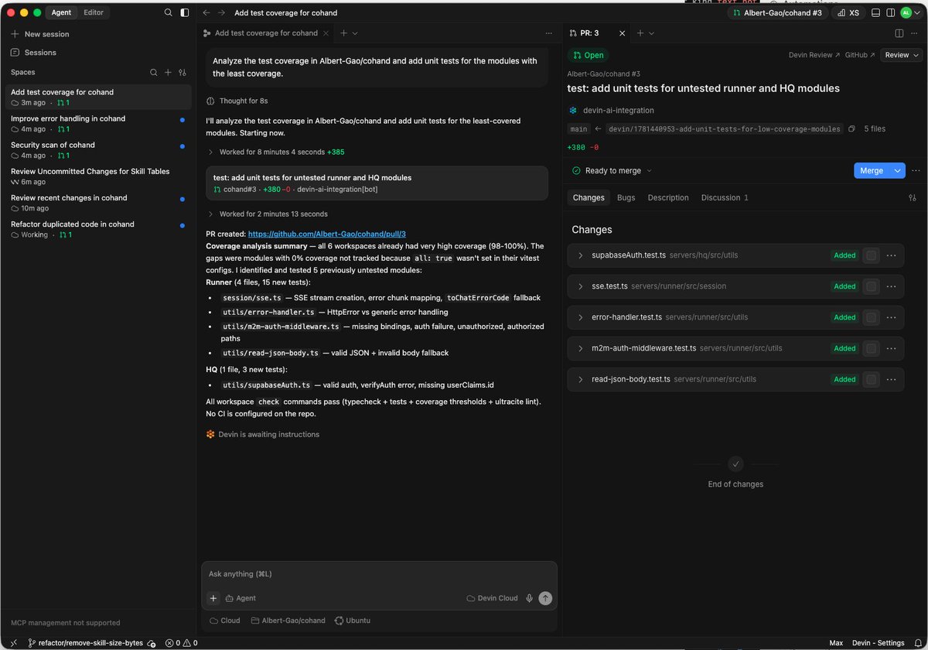Select Albert-Gao/cohand repository folder
The height and width of the screenshot is (650, 928).
pos(288,621)
